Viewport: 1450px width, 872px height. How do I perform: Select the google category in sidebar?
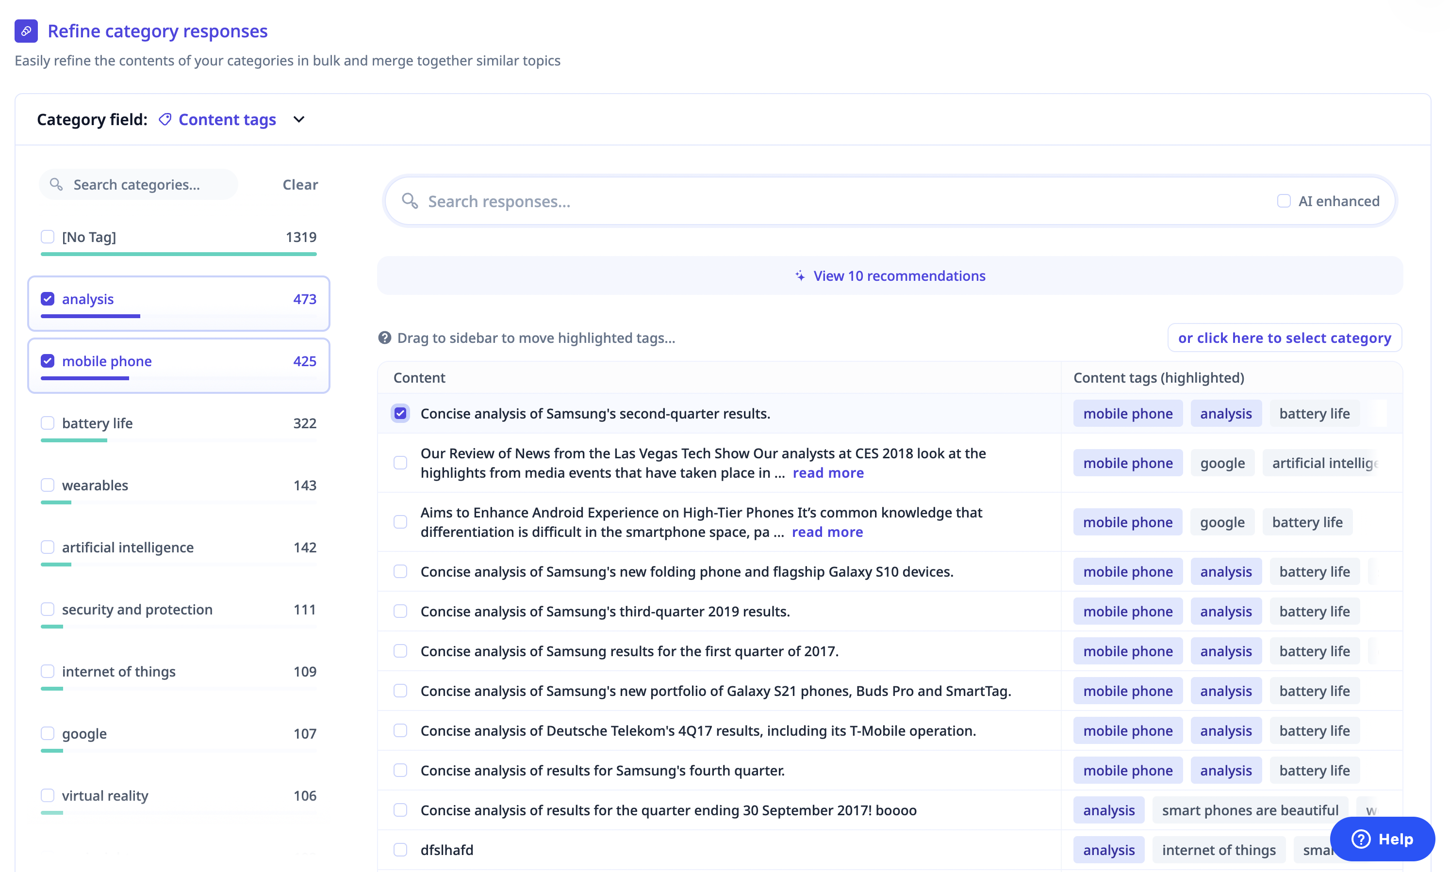pyautogui.click(x=84, y=733)
